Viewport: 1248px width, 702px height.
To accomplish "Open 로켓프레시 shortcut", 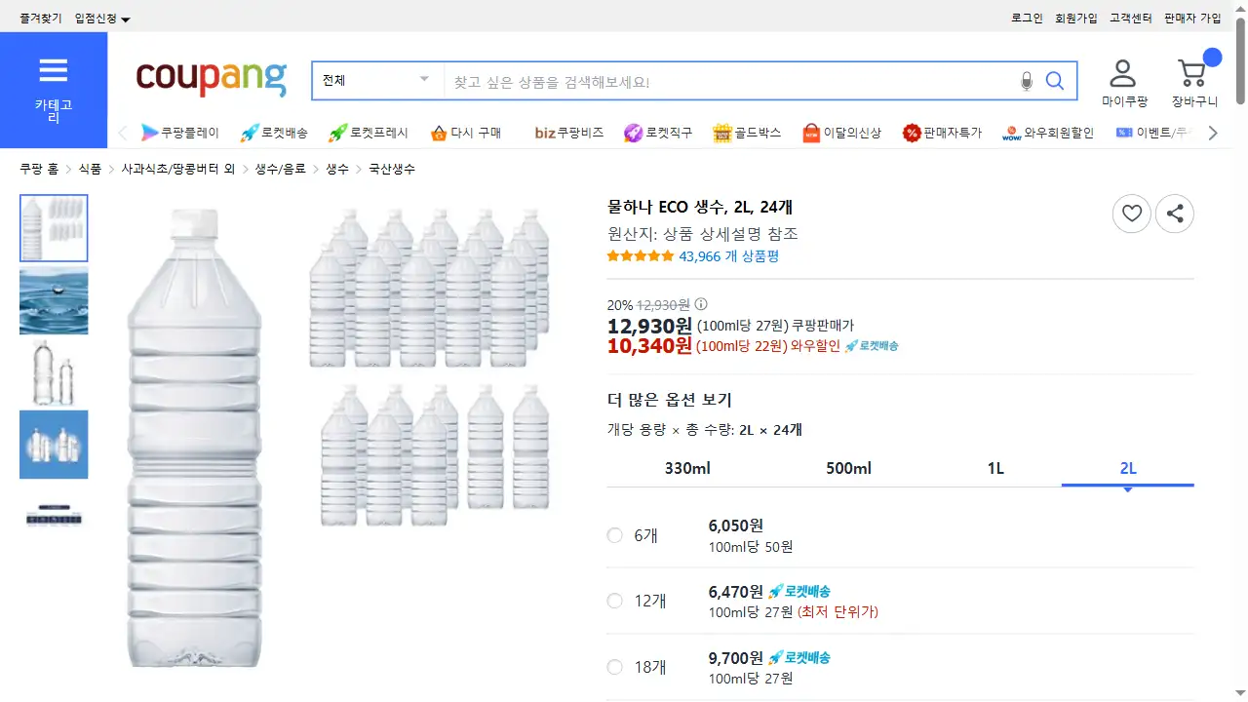I will [x=368, y=133].
